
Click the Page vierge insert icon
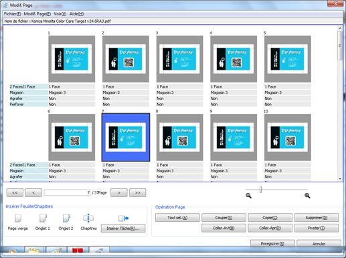[x=18, y=218]
